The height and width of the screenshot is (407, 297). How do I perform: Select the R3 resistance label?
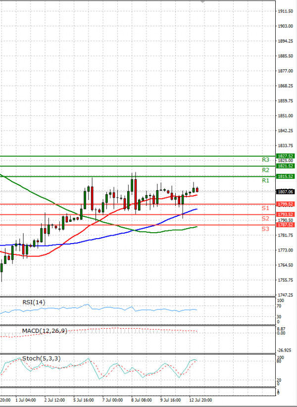point(265,160)
